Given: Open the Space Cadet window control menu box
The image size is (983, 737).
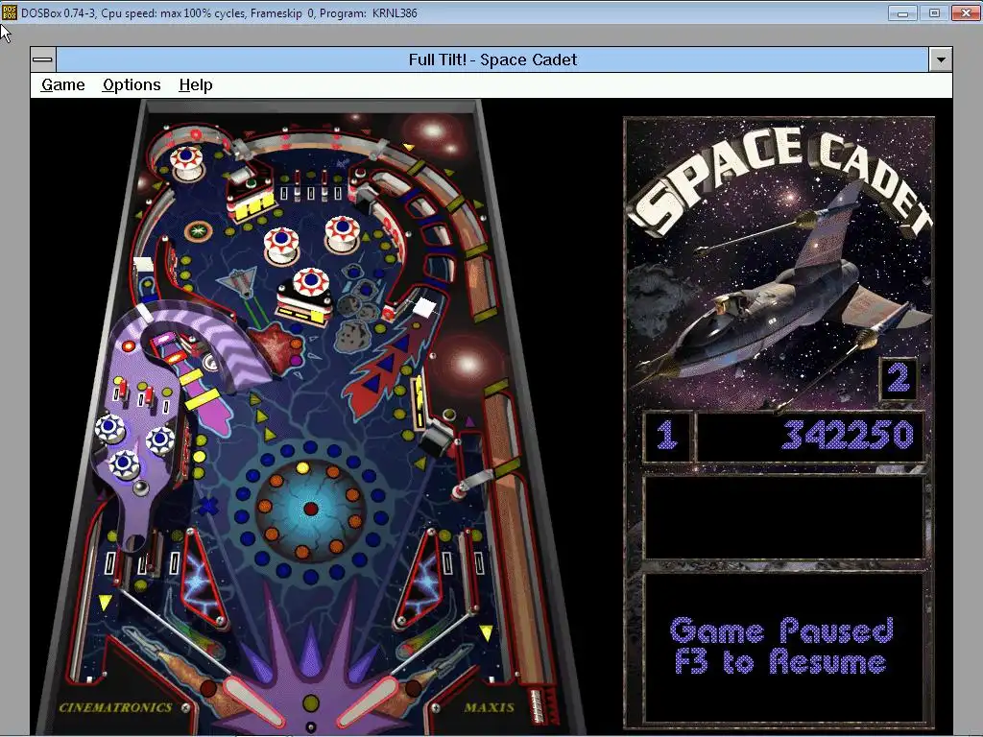Looking at the screenshot, I should [x=42, y=59].
